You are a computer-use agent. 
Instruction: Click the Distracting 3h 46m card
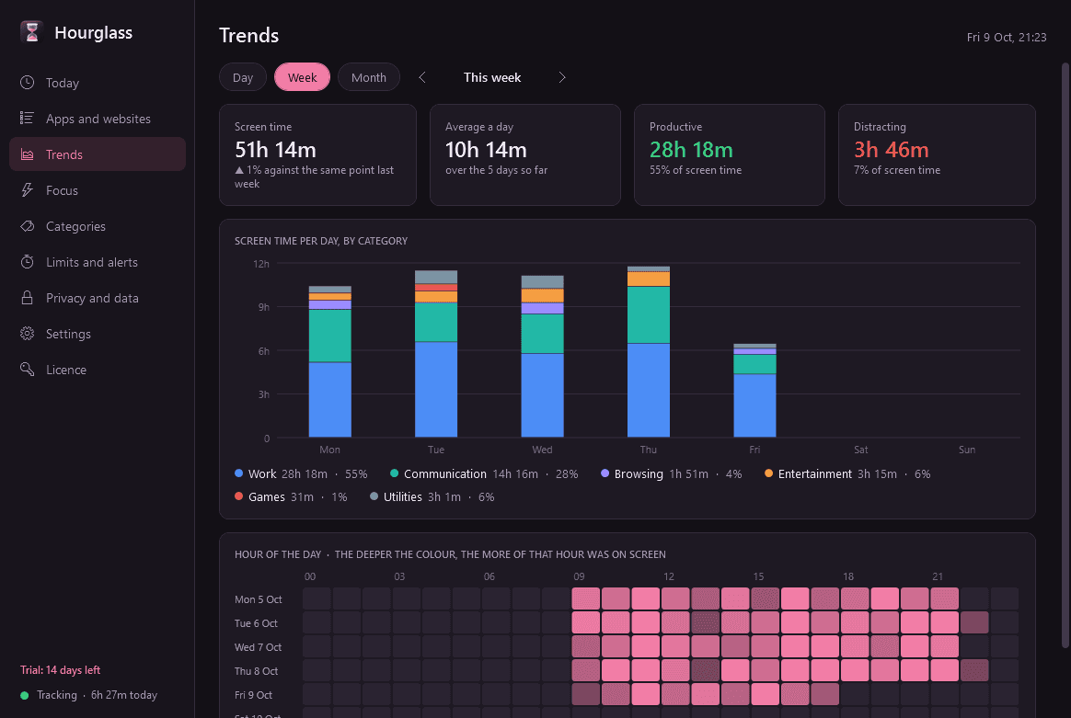coord(937,155)
